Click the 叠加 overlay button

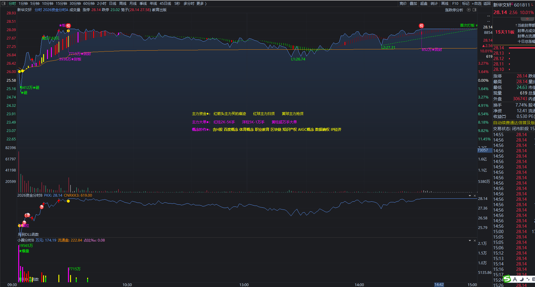click(413, 4)
